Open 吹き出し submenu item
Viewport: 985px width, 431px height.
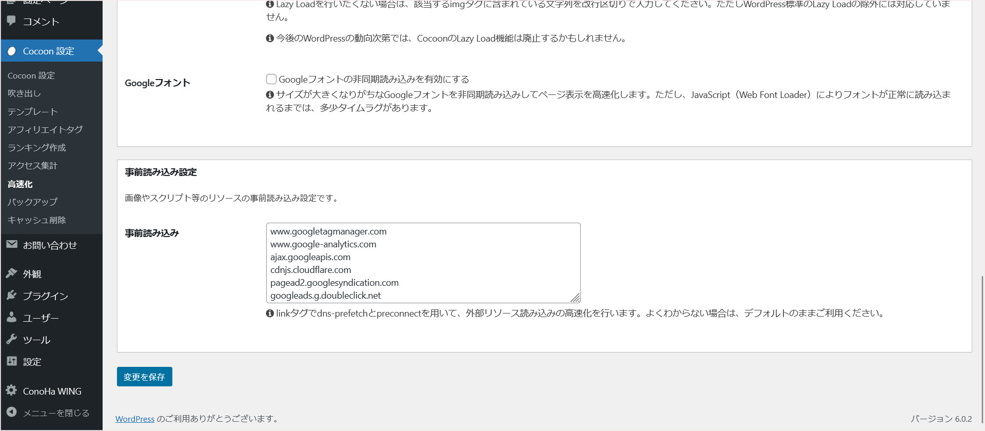click(x=24, y=93)
